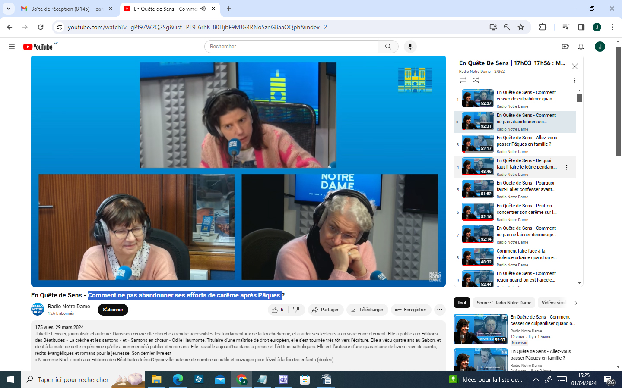Screen dimensions: 622x388
Task: Open more actions menu beside Enregistrer
Action: pyautogui.click(x=439, y=310)
